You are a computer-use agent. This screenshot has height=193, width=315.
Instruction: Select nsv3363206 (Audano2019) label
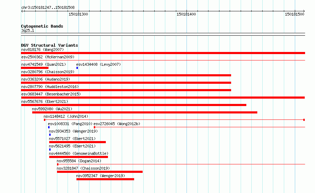point(46,79)
